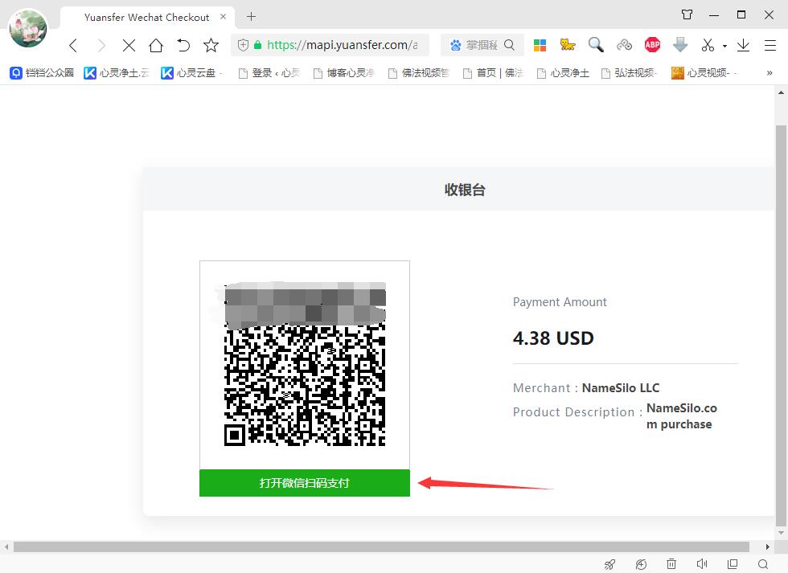The width and height of the screenshot is (788, 573).
Task: Close the Yuansfer Wechat Checkout tab
Action: 224,17
